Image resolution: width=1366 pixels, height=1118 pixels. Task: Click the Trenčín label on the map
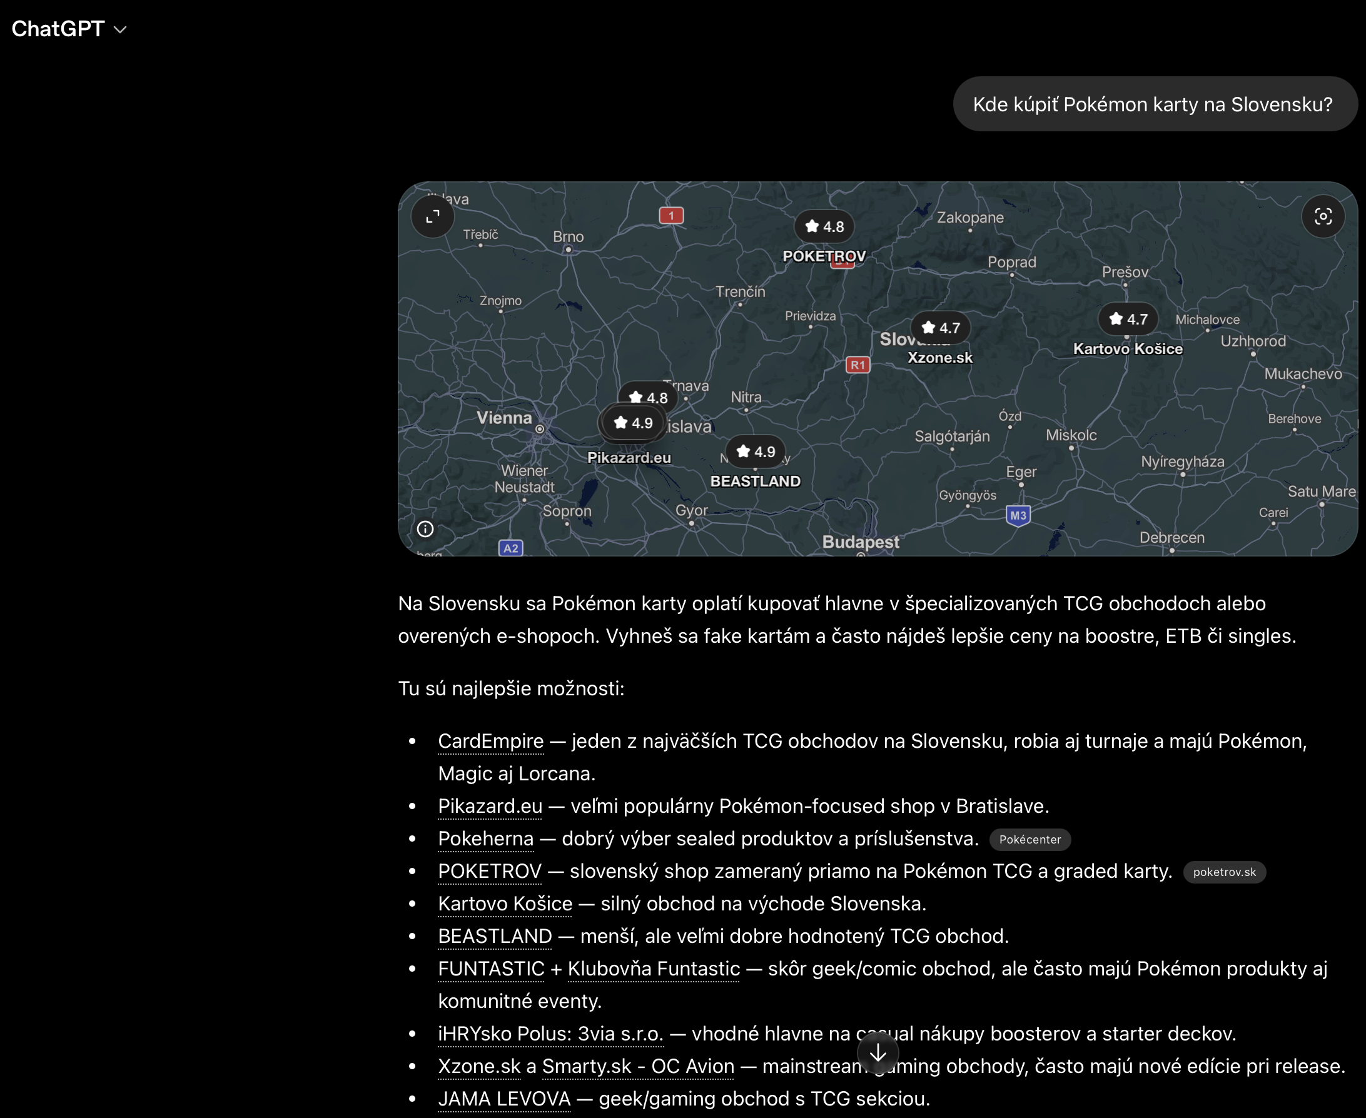pos(741,292)
